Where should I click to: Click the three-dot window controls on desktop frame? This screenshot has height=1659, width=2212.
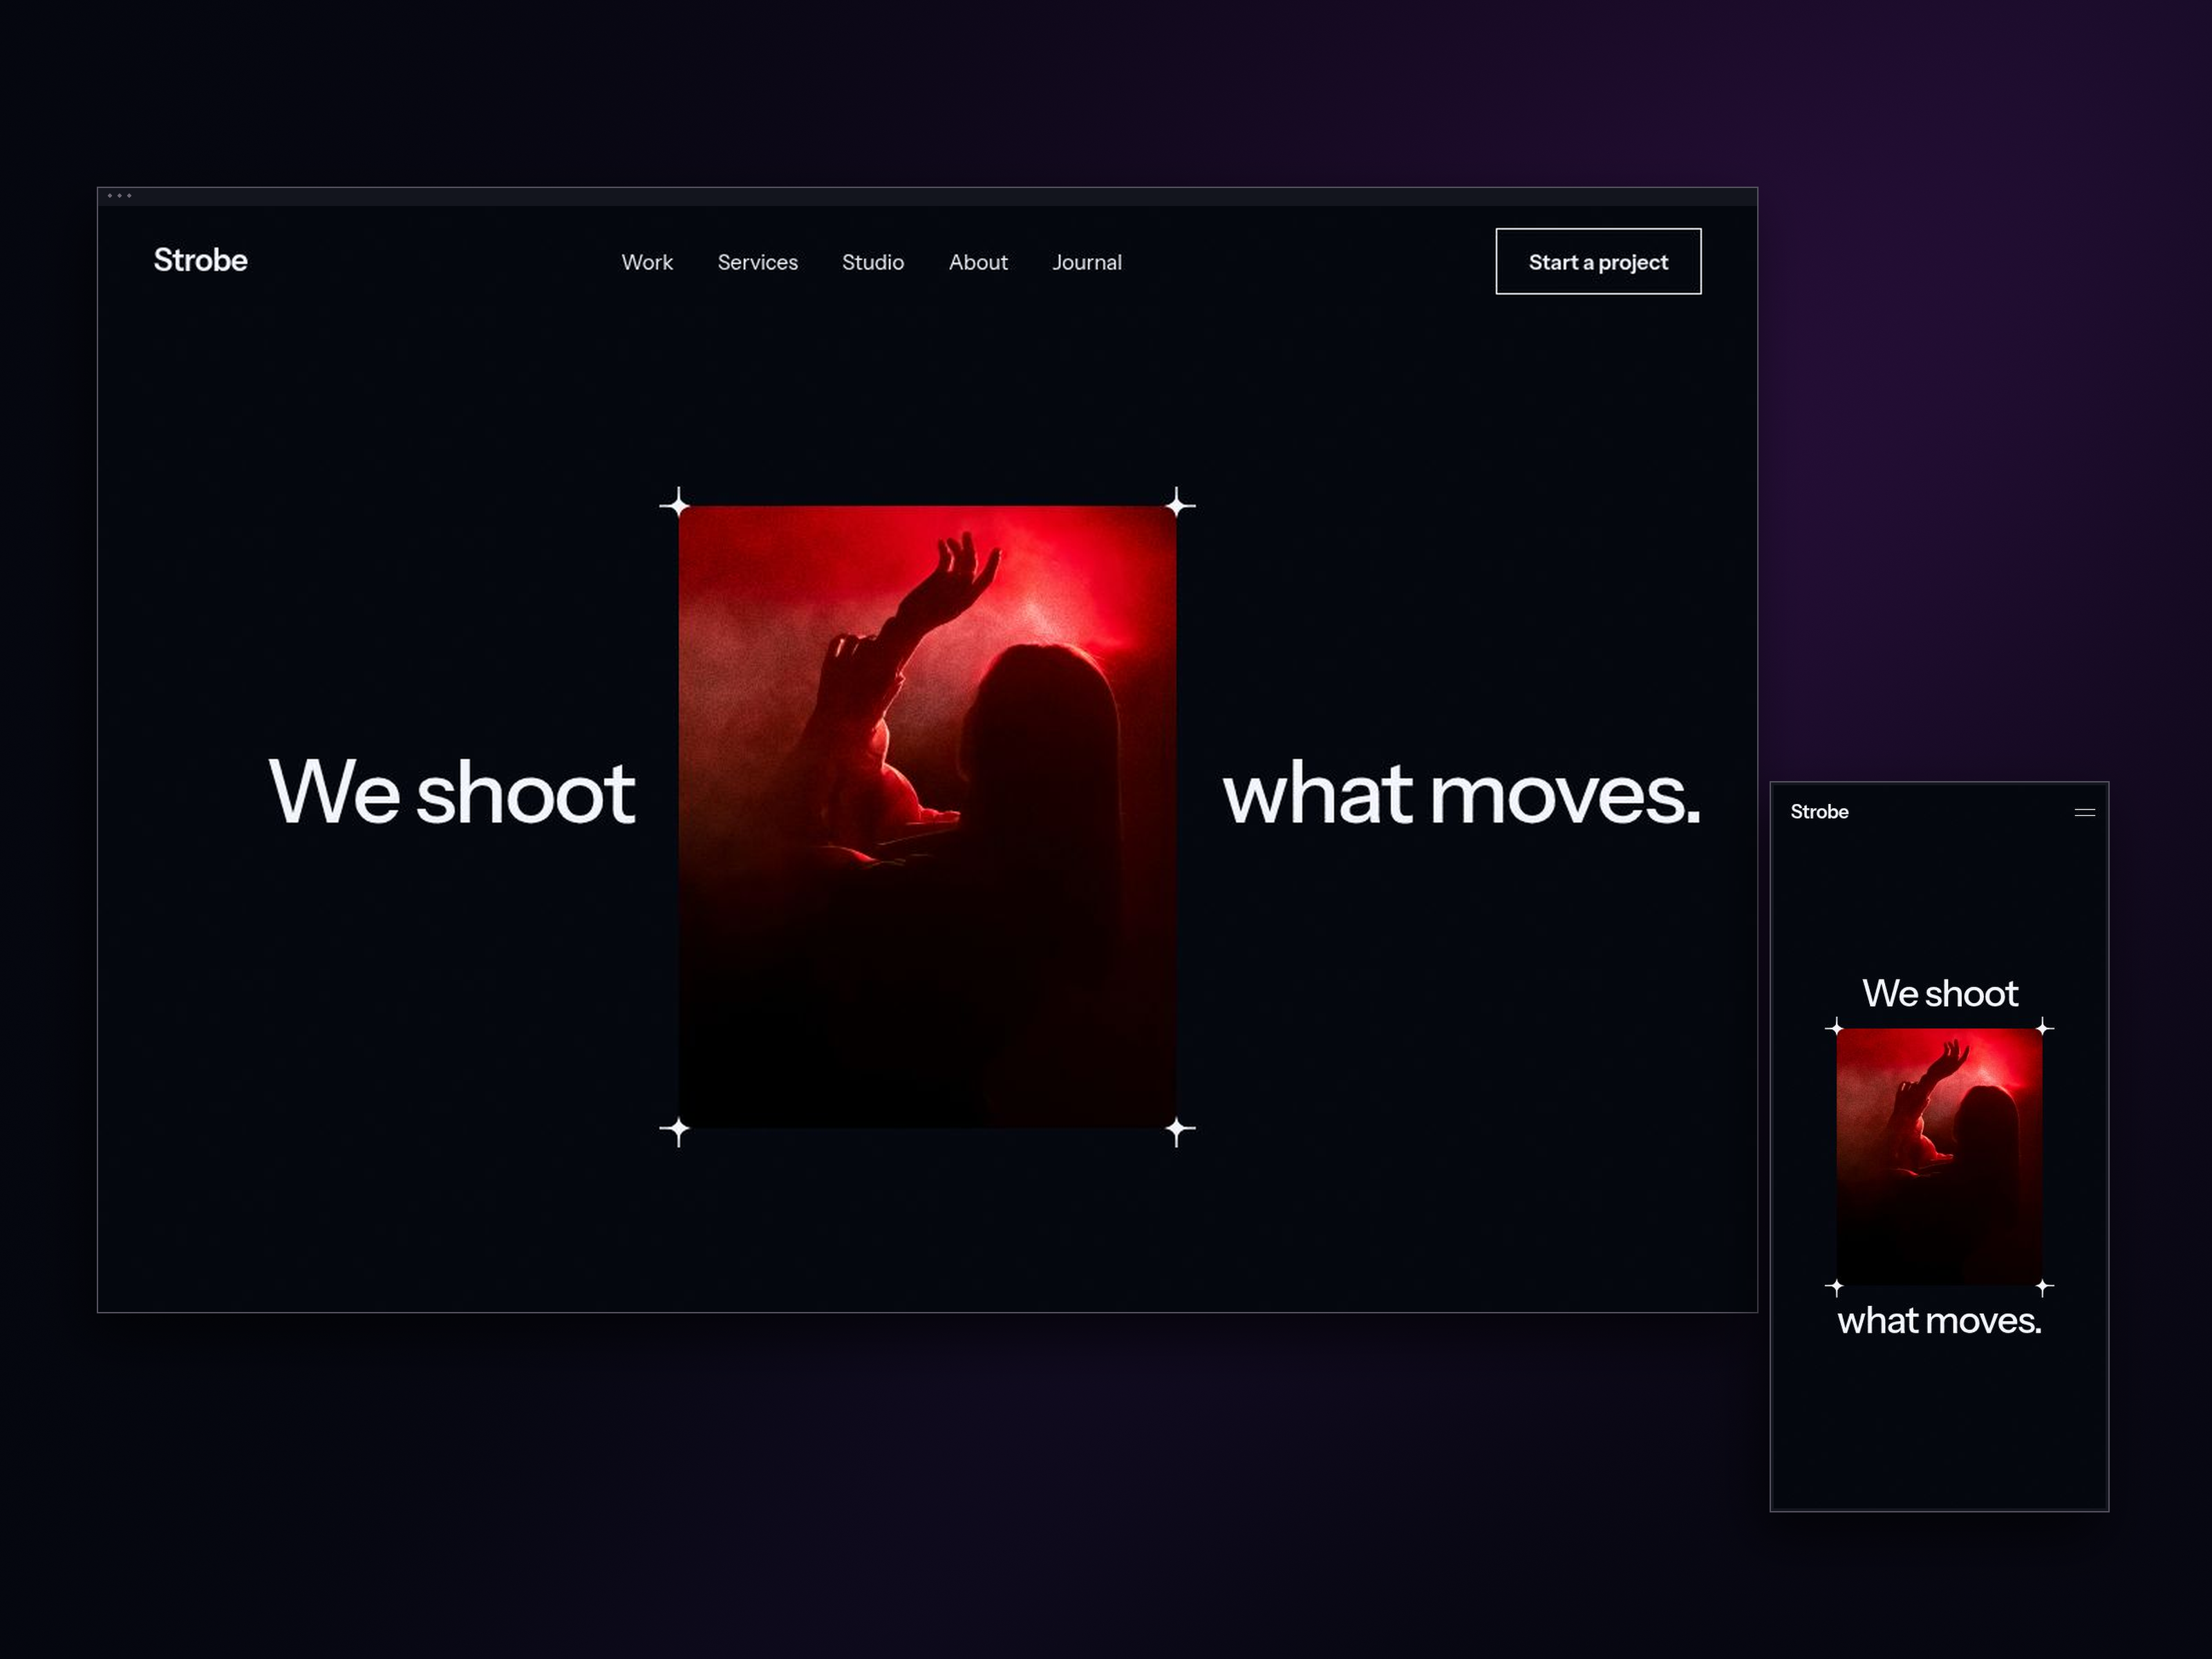119,196
